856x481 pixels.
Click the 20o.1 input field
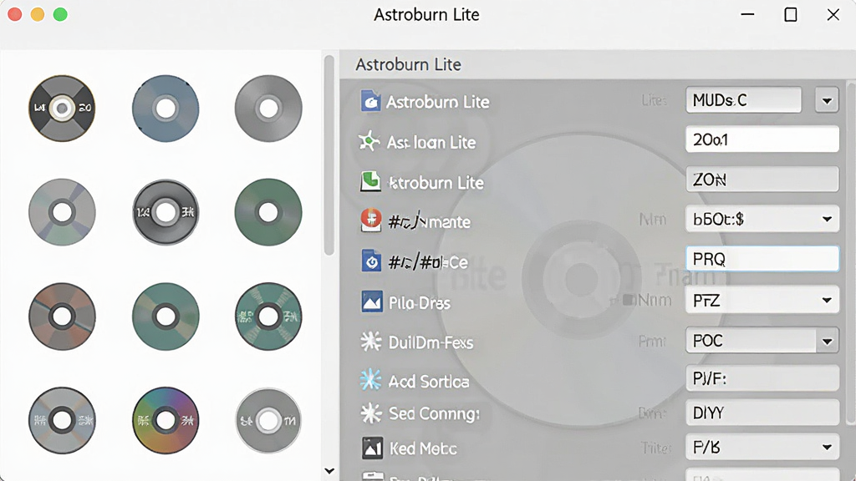pyautogui.click(x=762, y=139)
